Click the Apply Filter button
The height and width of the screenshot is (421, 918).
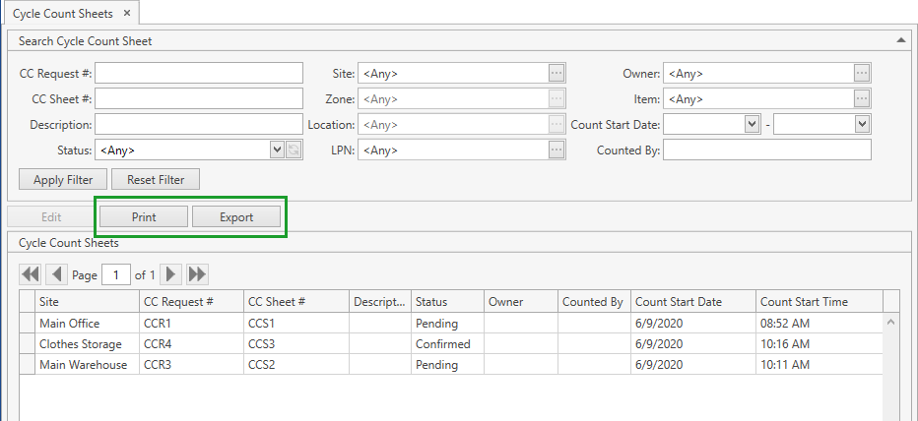click(x=63, y=180)
